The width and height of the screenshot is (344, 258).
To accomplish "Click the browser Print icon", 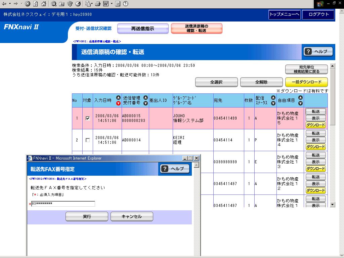I will pos(97,4).
